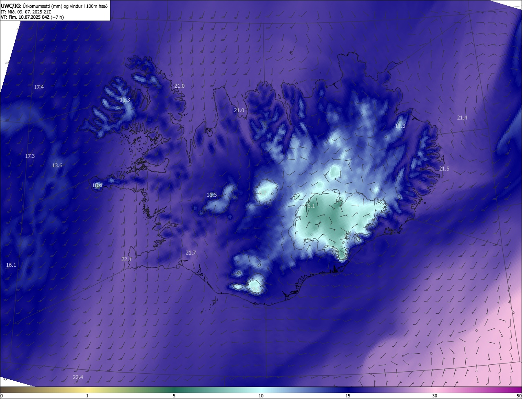Click the color scale tick label '0'
The width and height of the screenshot is (522, 399).
tap(2, 396)
